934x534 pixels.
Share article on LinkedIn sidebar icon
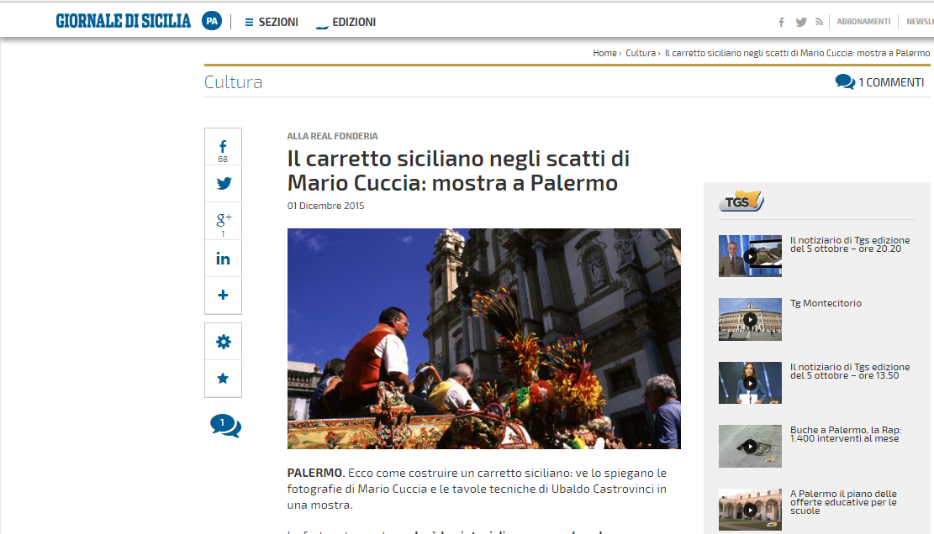click(x=223, y=259)
